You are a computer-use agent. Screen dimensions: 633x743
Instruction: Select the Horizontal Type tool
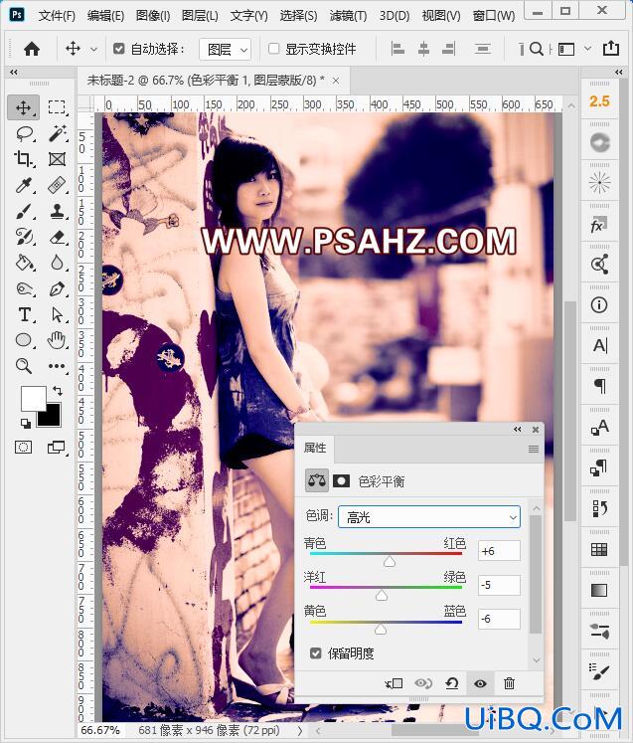(x=25, y=314)
